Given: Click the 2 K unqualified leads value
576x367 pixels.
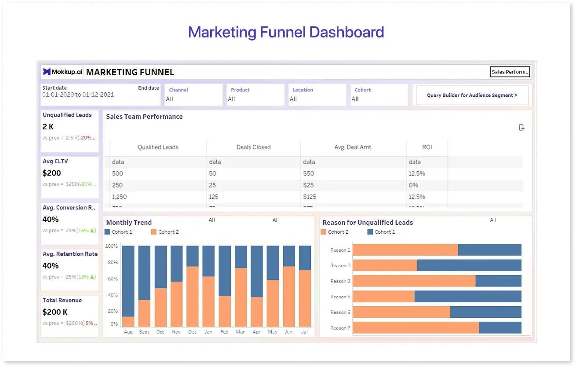Looking at the screenshot, I should pos(48,127).
